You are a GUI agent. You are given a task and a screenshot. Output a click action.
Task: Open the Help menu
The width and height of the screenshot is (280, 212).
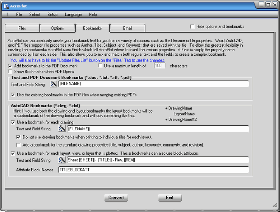93,15
